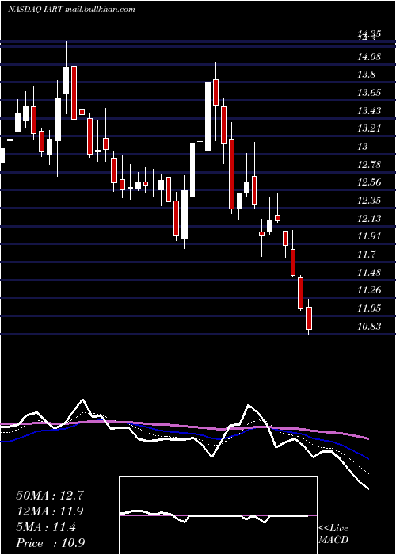
Task: Click the Price : 10.9 reading
Action: (50, 543)
